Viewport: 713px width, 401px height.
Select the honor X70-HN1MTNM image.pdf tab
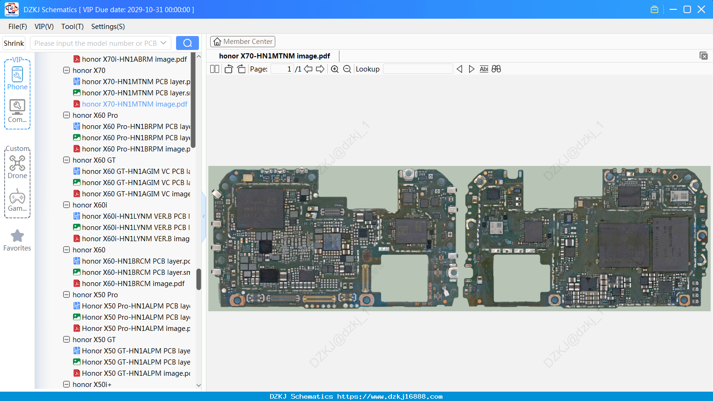coord(274,56)
